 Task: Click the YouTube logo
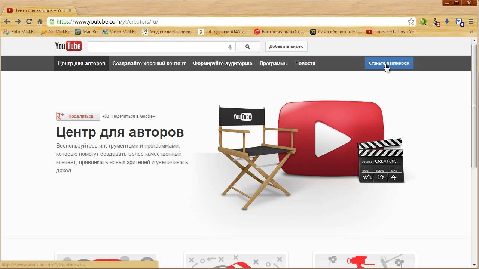click(68, 46)
